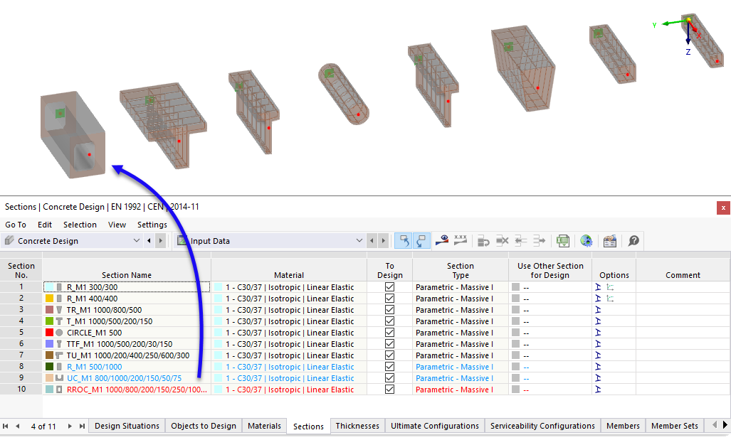Viewport: 731px width, 440px height.
Task: Click green axis options icon in row 2
Action: (x=610, y=299)
